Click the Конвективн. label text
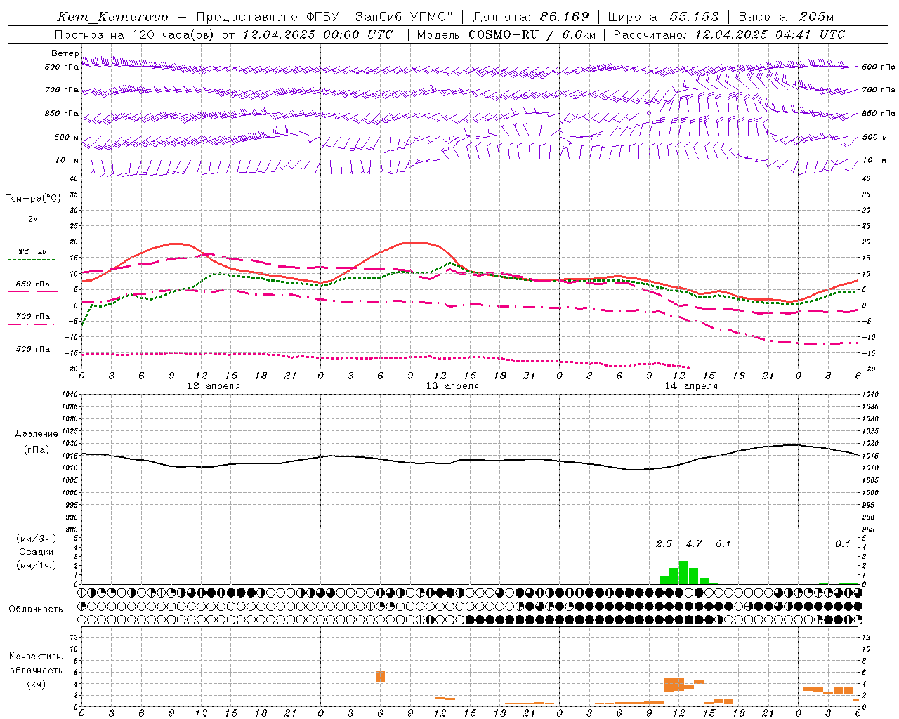 [x=36, y=657]
